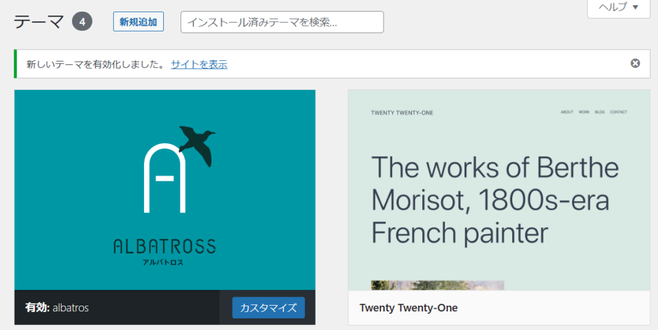This screenshot has width=658, height=330.
Task: Open the Berthe Morisot headline theme preview
Action: tap(495, 200)
